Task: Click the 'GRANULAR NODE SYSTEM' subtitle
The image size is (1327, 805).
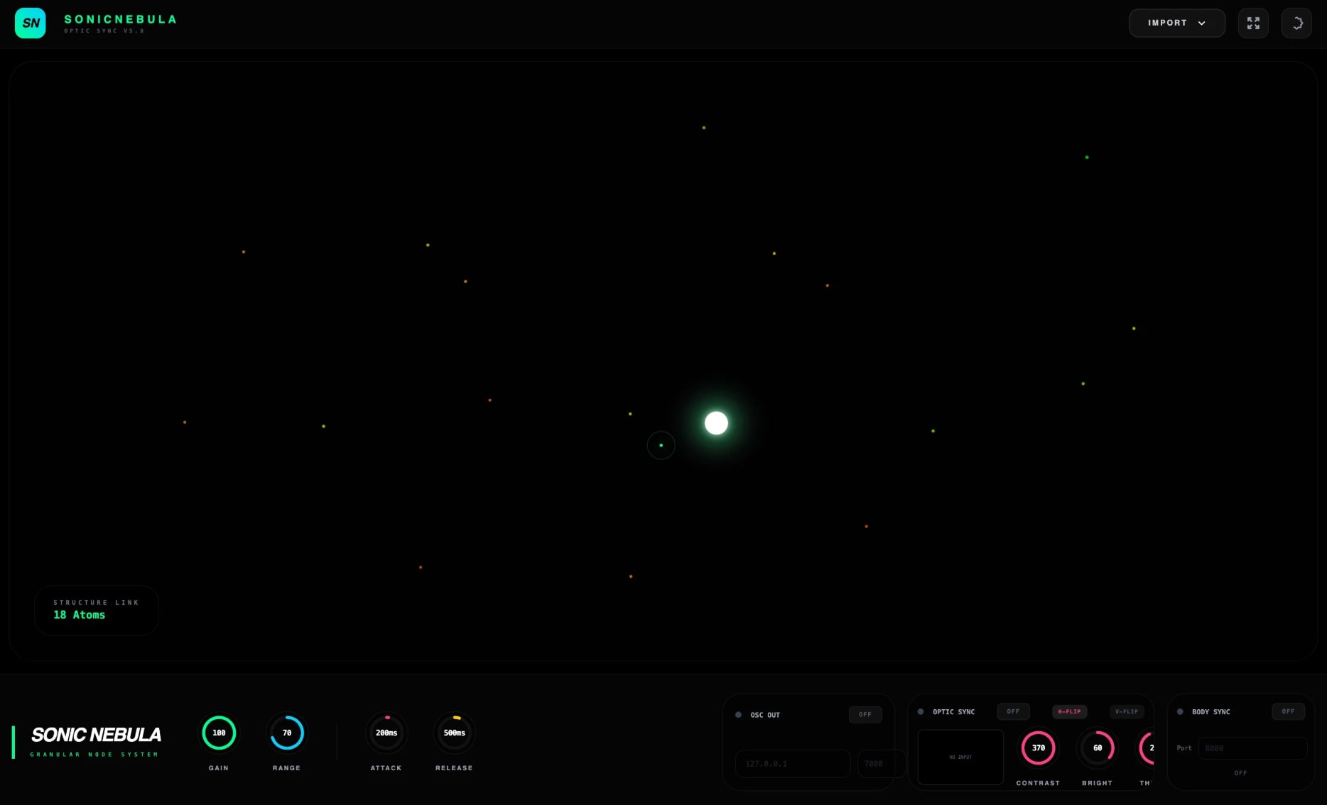Action: click(x=94, y=755)
